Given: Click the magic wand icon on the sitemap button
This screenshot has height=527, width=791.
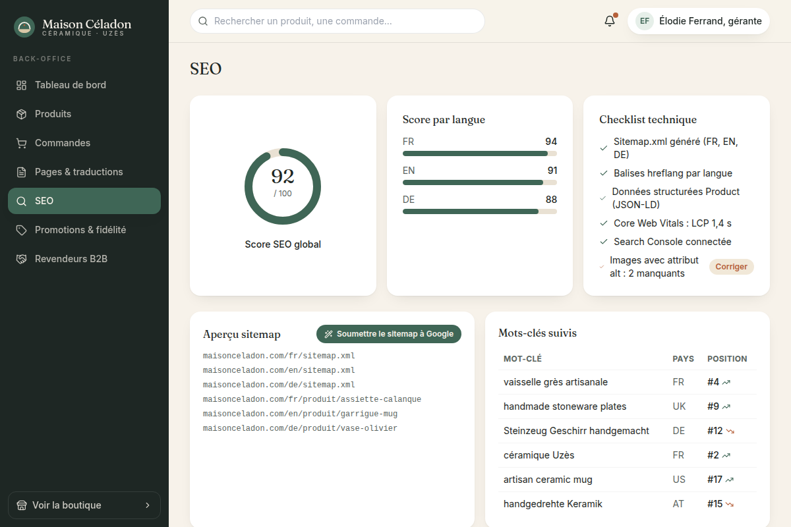Looking at the screenshot, I should point(329,334).
